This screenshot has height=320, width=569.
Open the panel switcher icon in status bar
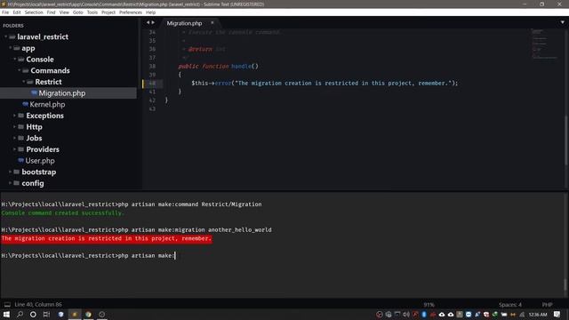click(7, 304)
